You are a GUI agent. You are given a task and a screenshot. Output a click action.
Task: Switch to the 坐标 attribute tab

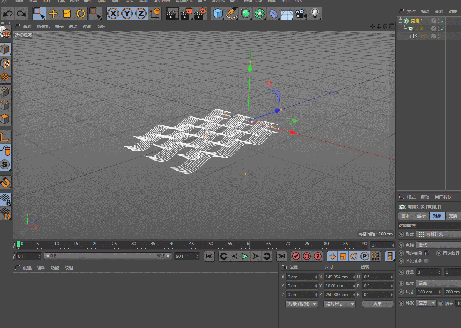pyautogui.click(x=421, y=216)
